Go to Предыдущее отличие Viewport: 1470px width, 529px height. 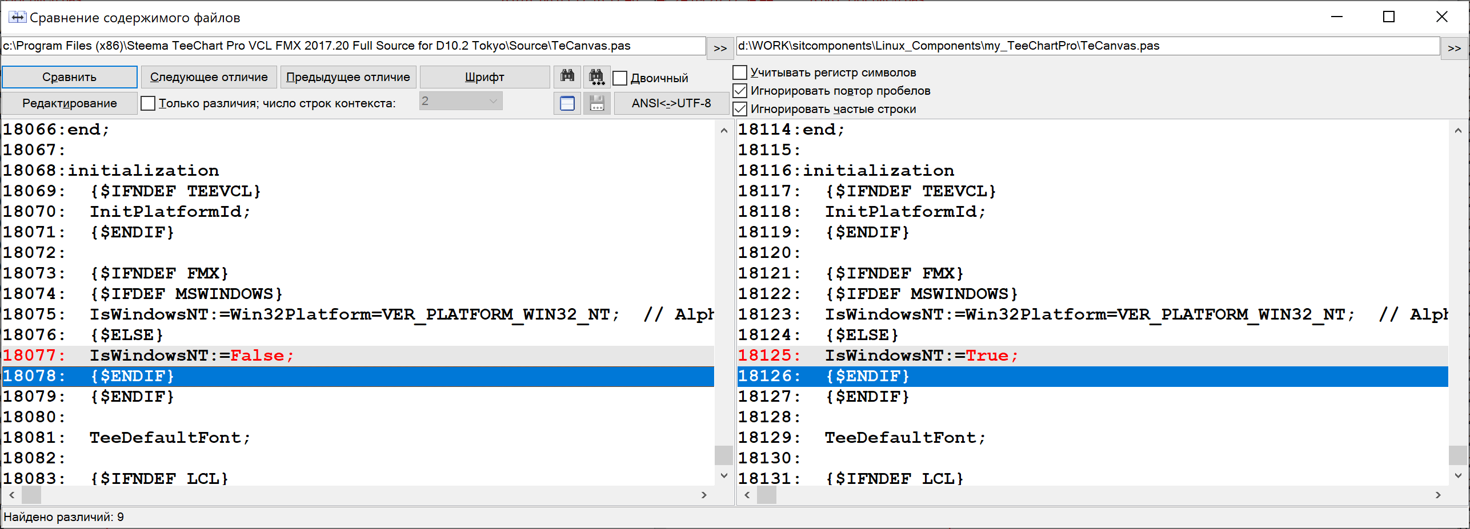pyautogui.click(x=348, y=77)
